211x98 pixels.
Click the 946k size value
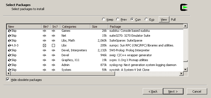[104, 55]
